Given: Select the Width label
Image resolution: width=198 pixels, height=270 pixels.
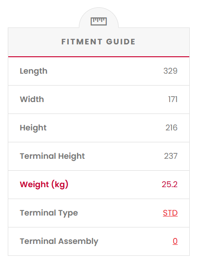Looking at the screenshot, I should pyautogui.click(x=32, y=99).
